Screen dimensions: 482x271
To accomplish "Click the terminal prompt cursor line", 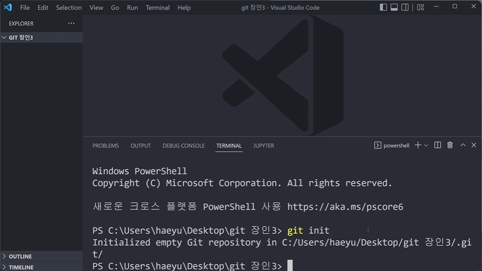I will coord(193,266).
